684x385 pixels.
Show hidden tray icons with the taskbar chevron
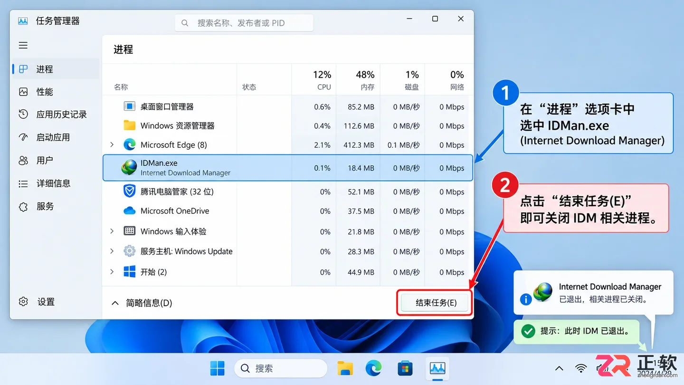(559, 368)
